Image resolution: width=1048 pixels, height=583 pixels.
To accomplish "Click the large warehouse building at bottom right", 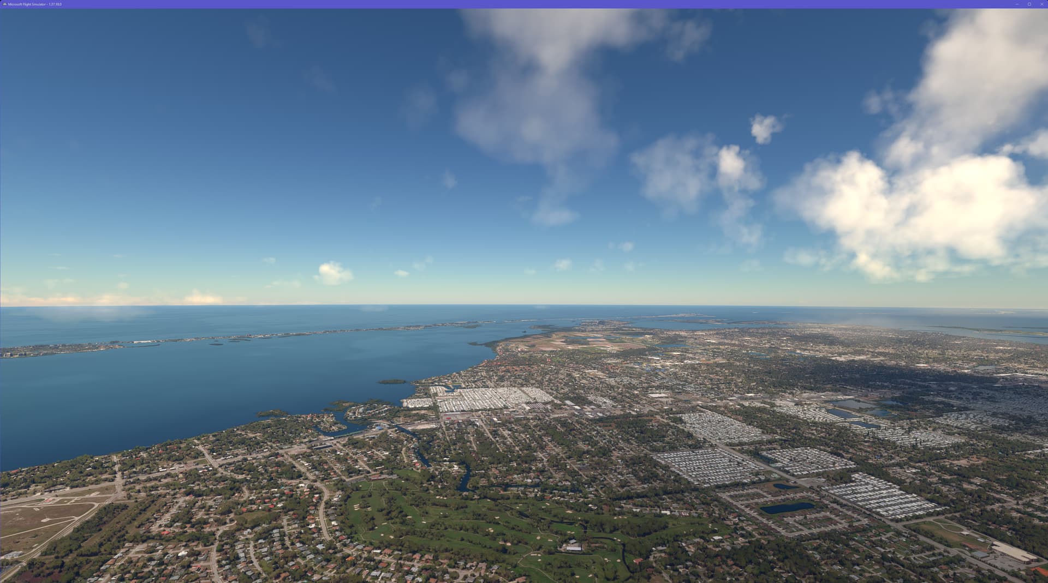I will tap(1014, 552).
